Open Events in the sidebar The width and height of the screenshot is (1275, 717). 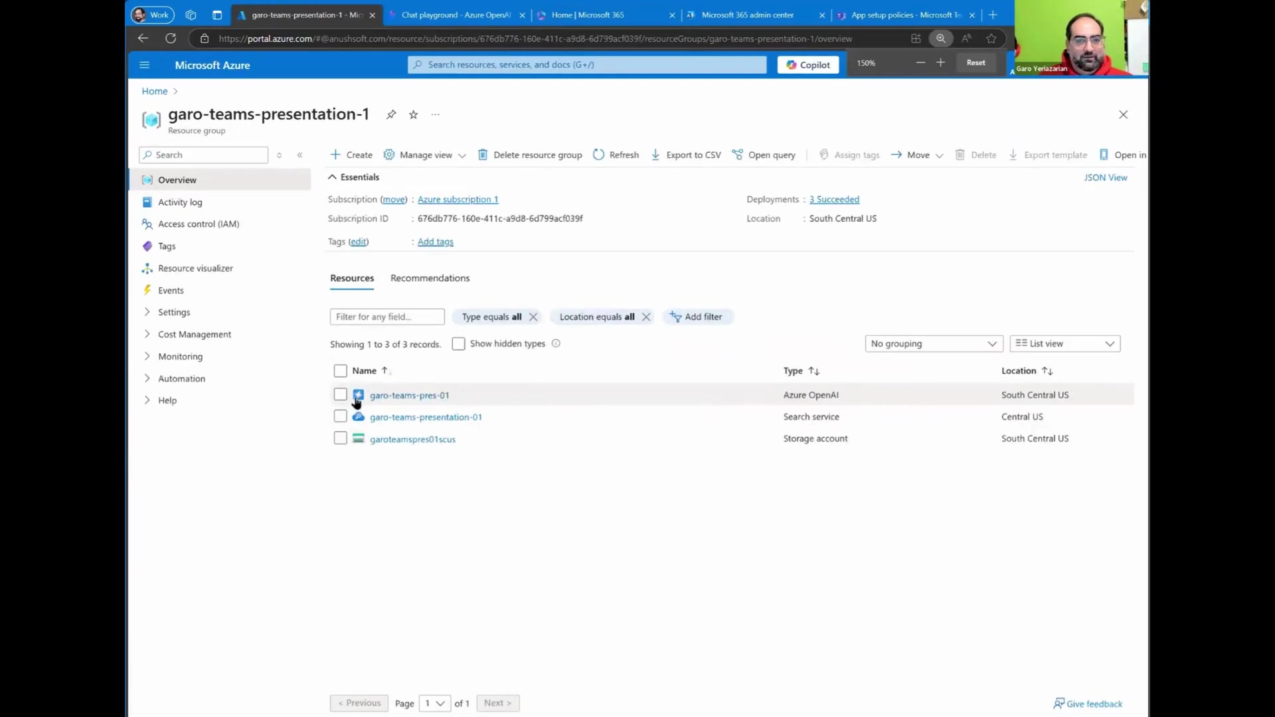[x=171, y=291]
